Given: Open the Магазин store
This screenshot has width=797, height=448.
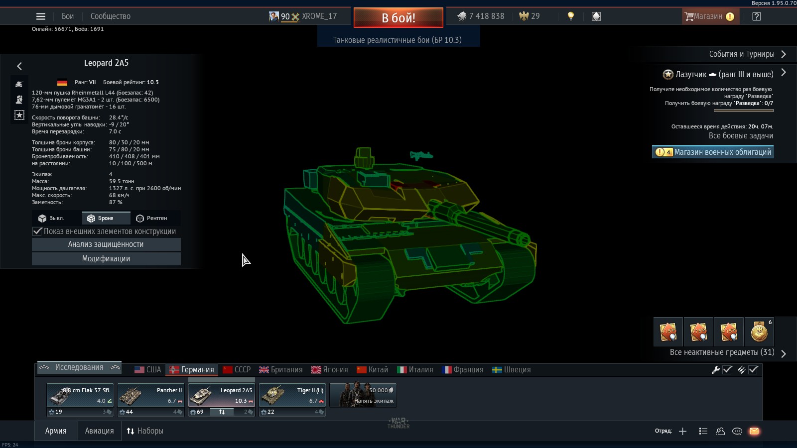Looking at the screenshot, I should (709, 16).
